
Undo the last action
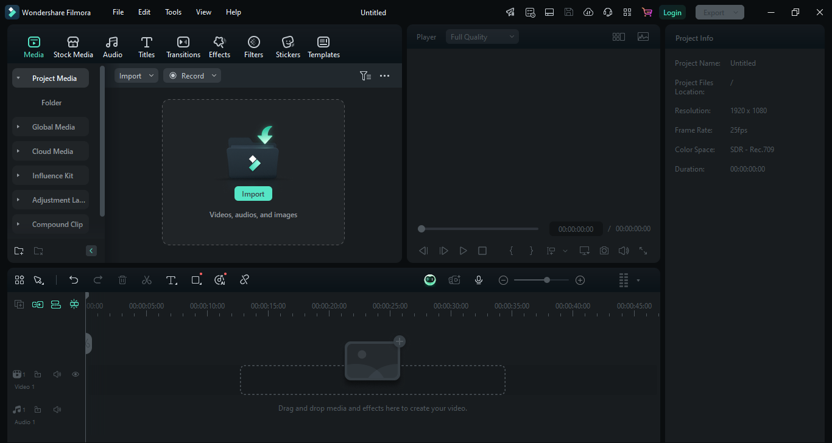74,280
